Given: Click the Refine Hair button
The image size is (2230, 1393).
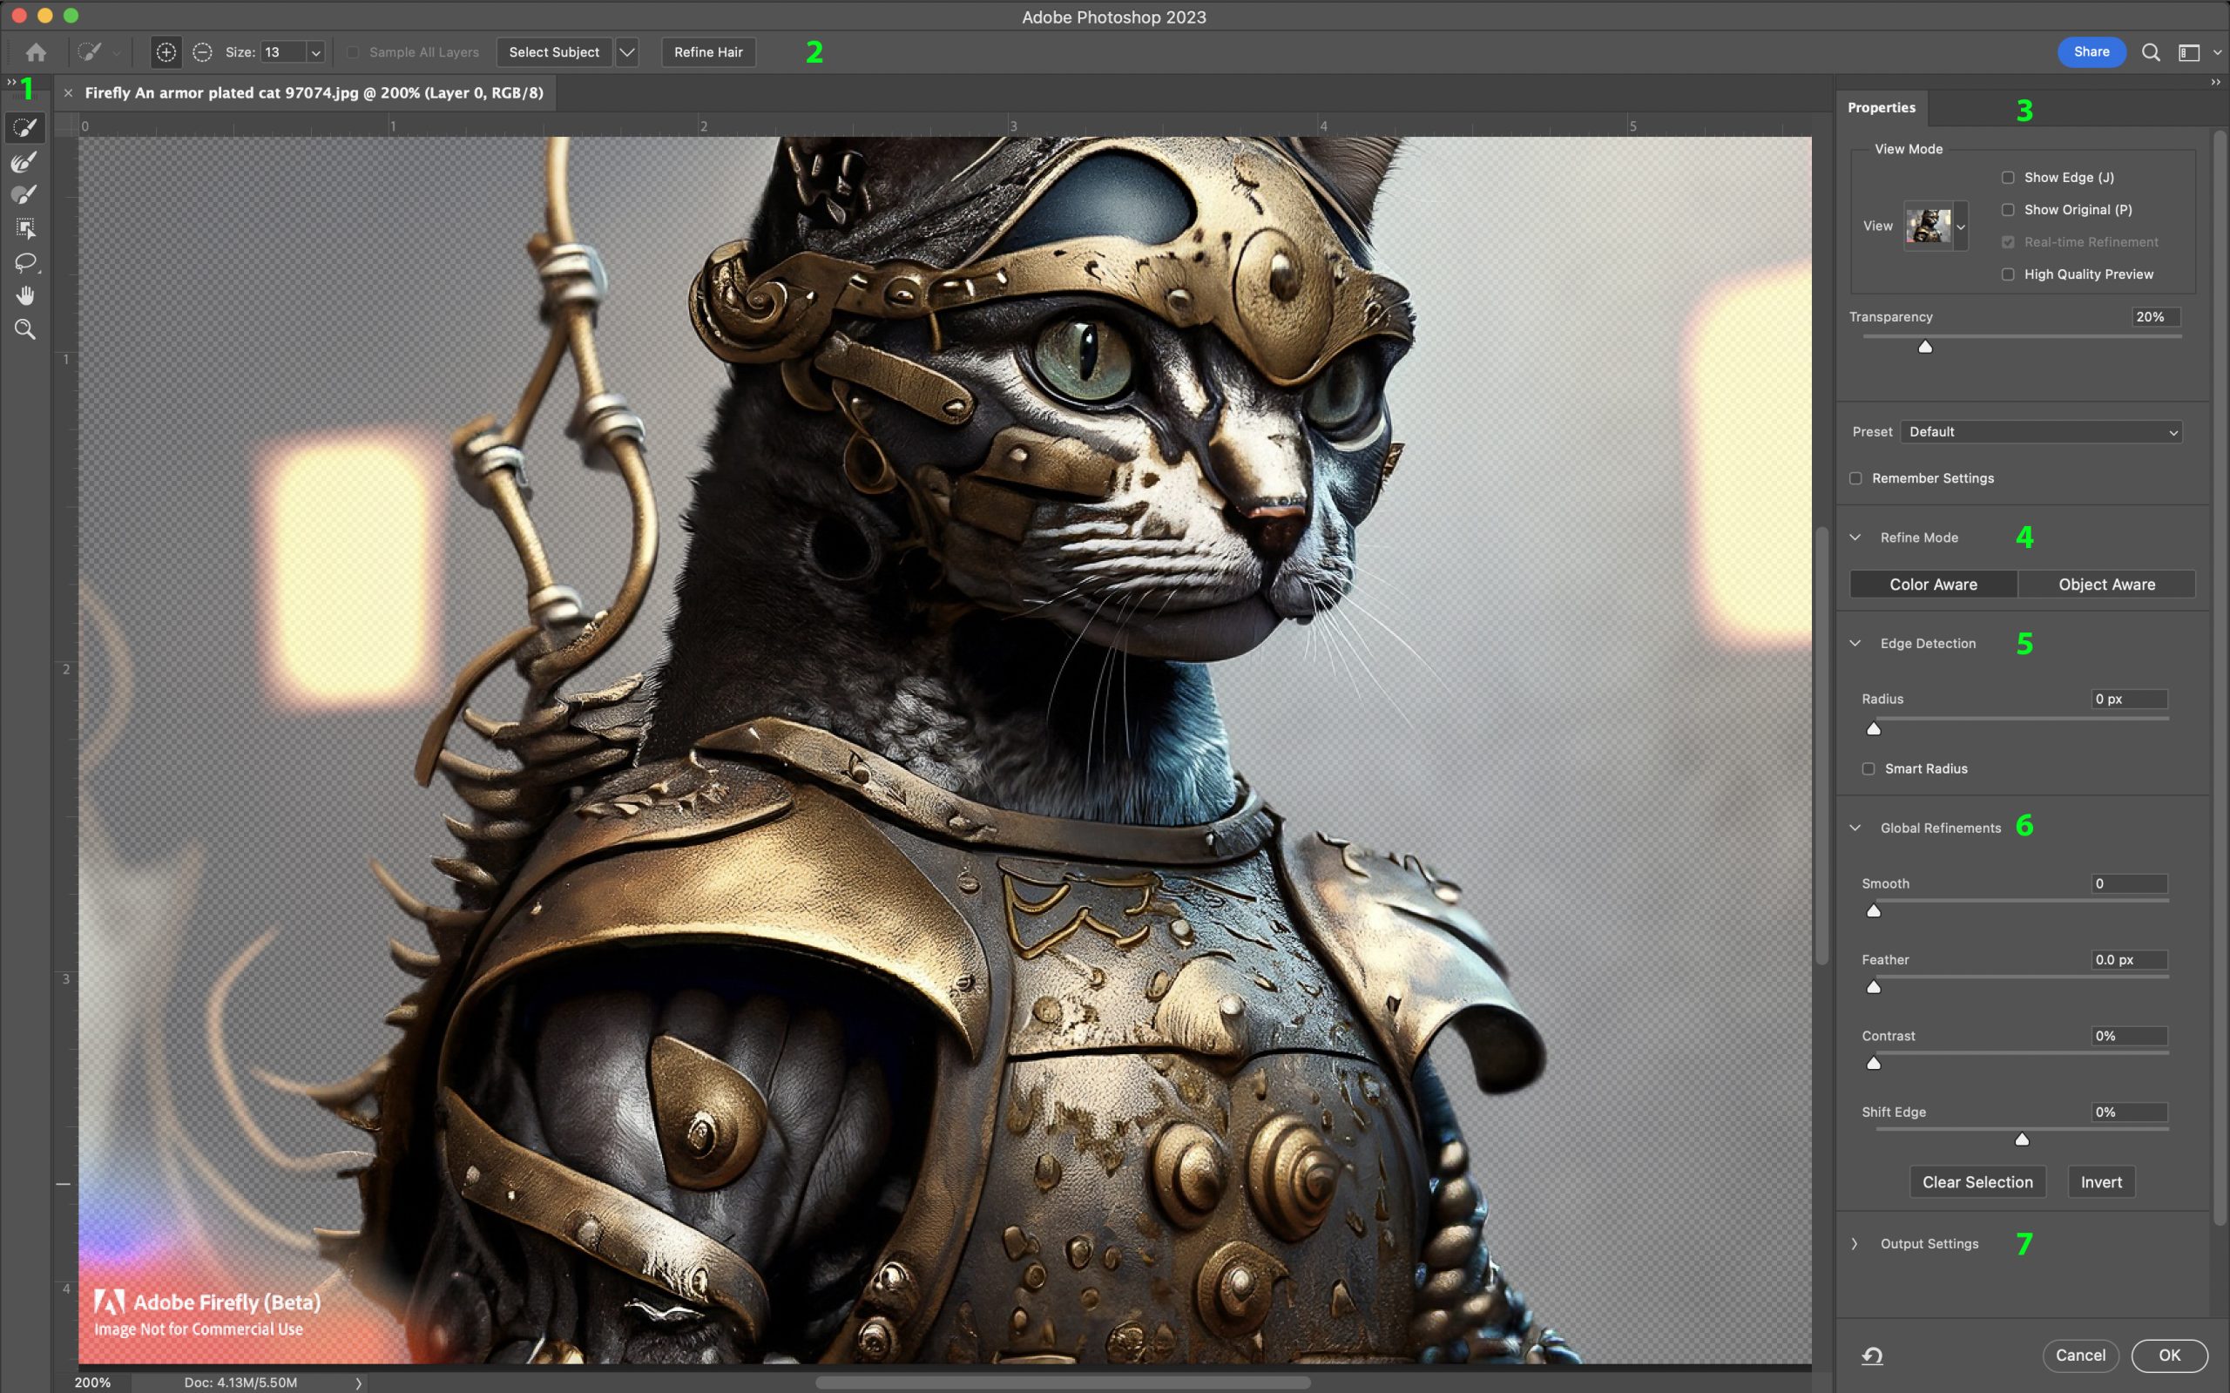Looking at the screenshot, I should click(707, 51).
